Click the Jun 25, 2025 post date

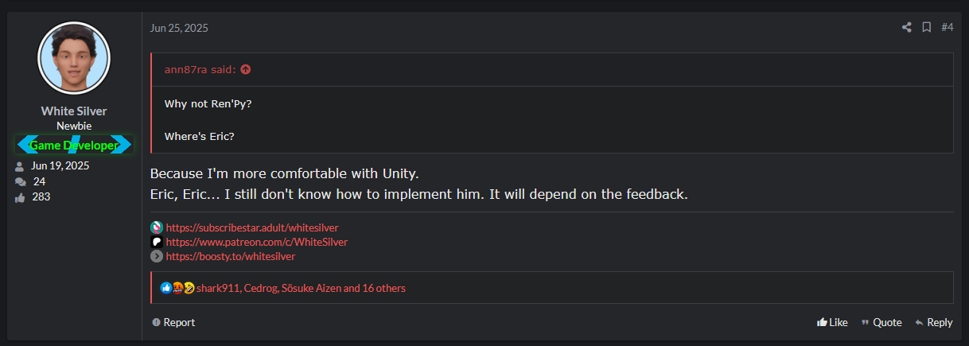tap(179, 28)
